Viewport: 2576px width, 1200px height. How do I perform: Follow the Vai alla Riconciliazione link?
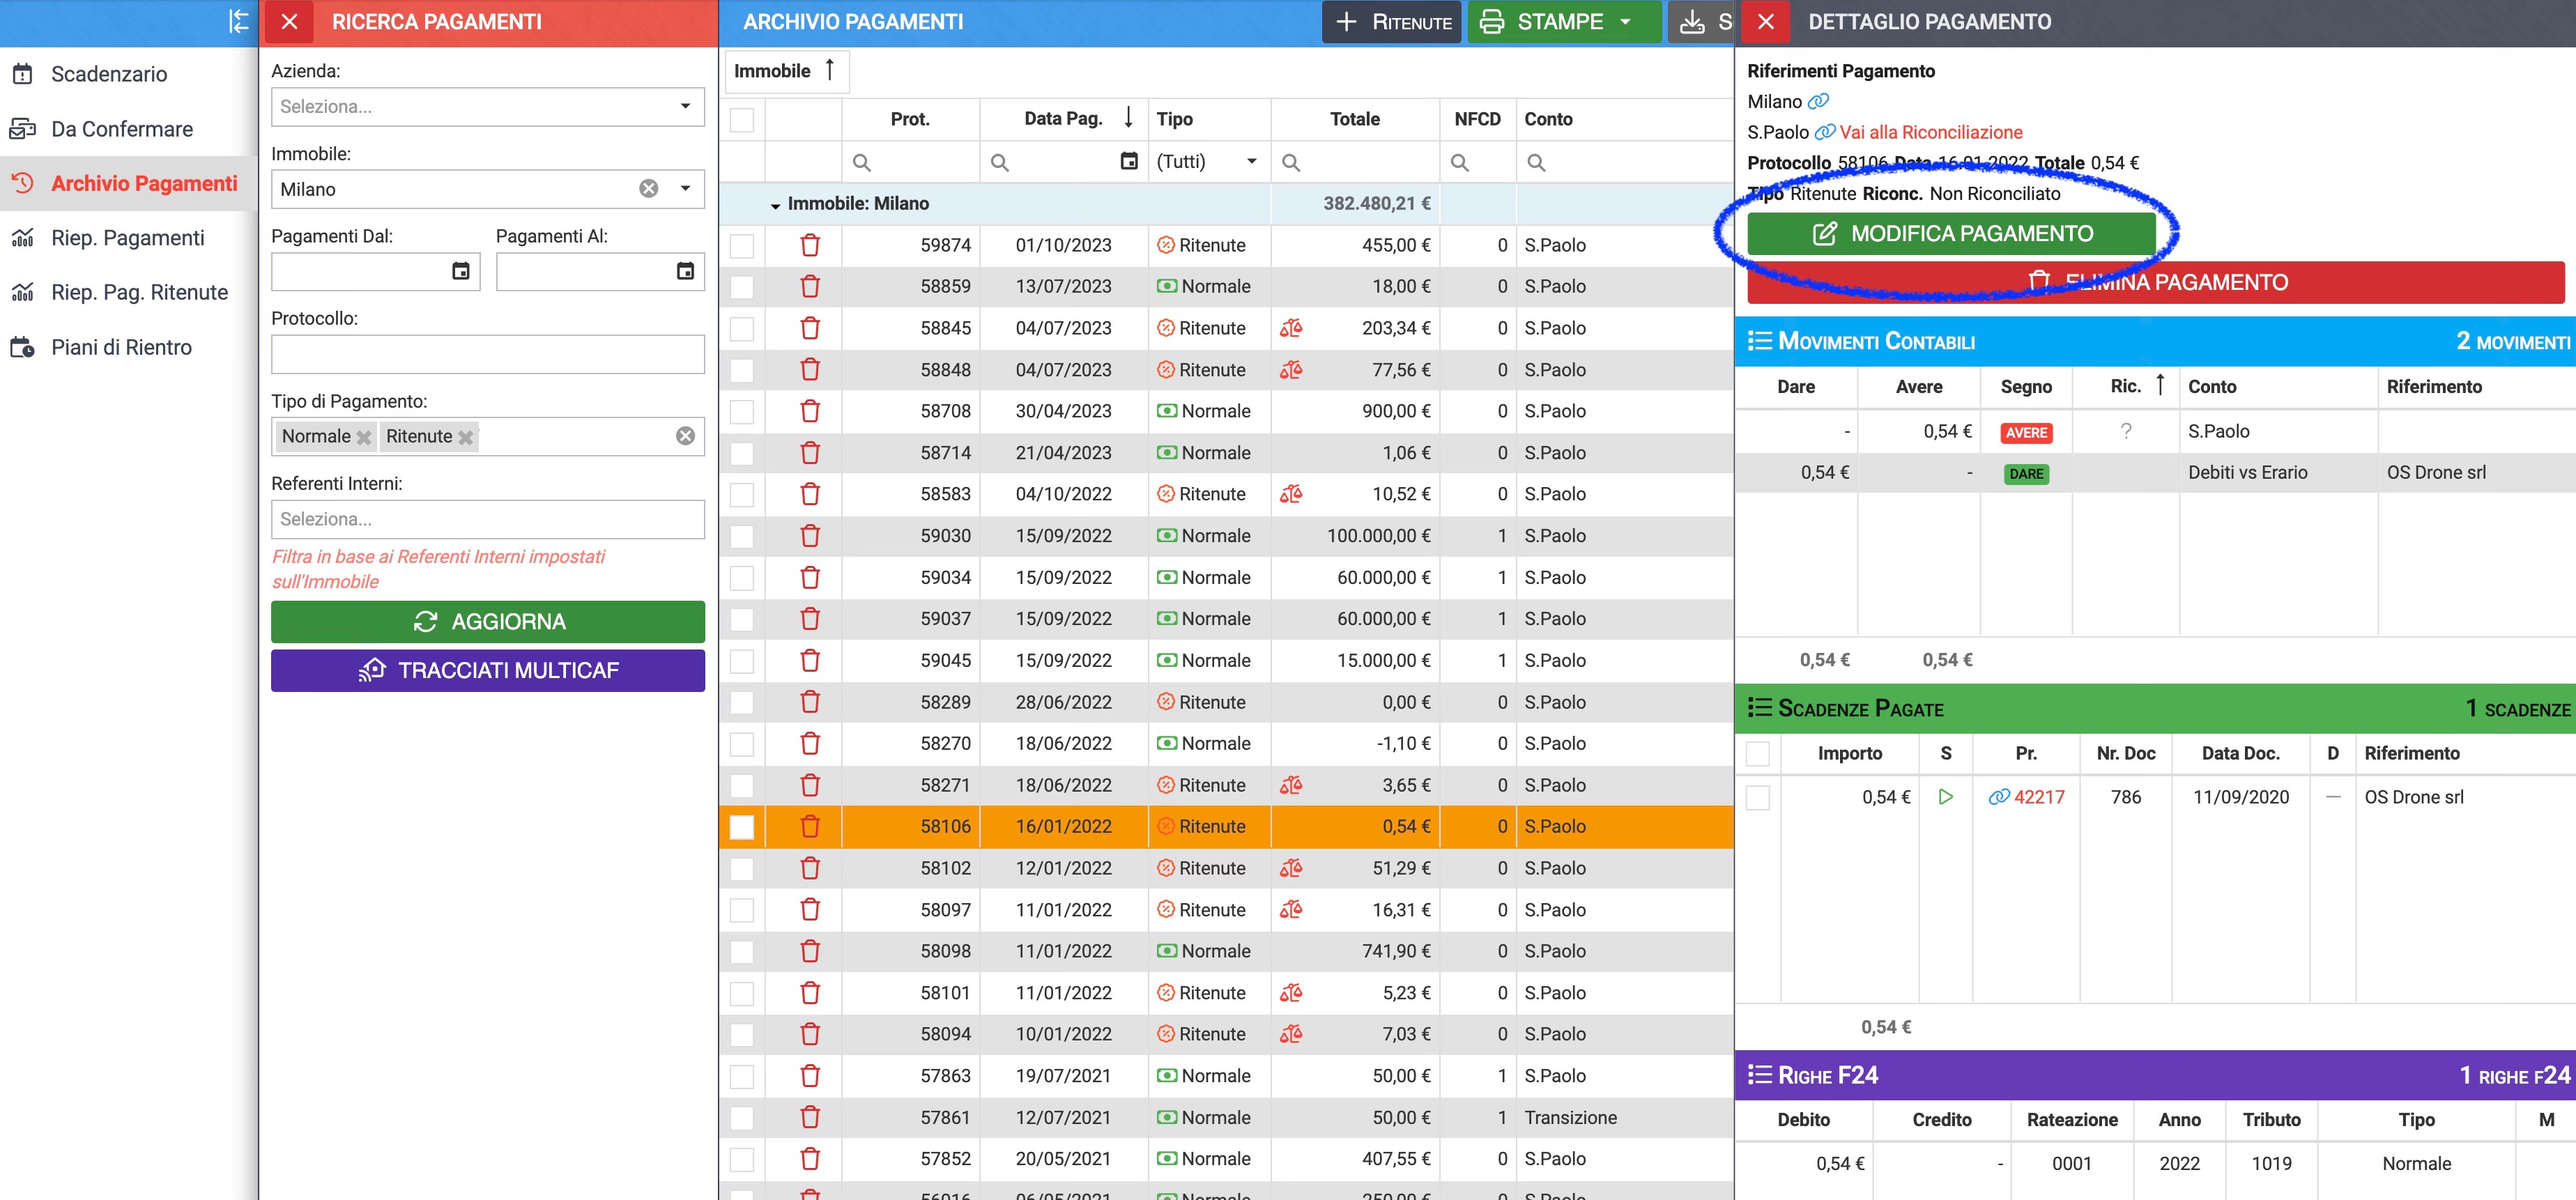(1930, 132)
